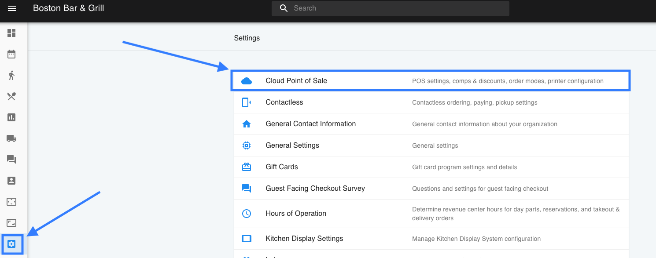Select the walking person sidebar icon
The width and height of the screenshot is (656, 258).
tap(11, 75)
